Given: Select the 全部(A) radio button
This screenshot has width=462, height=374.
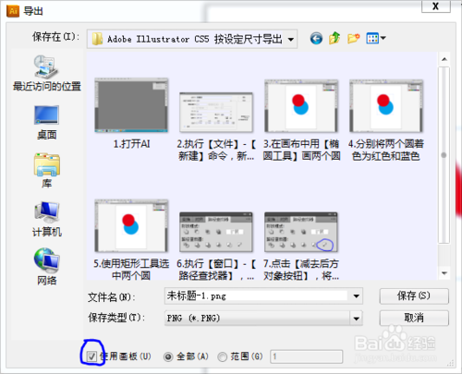Looking at the screenshot, I should click(x=168, y=356).
